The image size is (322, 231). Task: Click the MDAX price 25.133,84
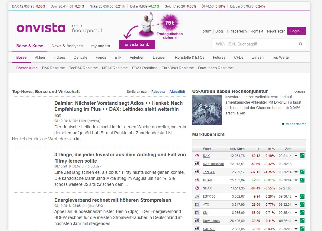(237, 180)
